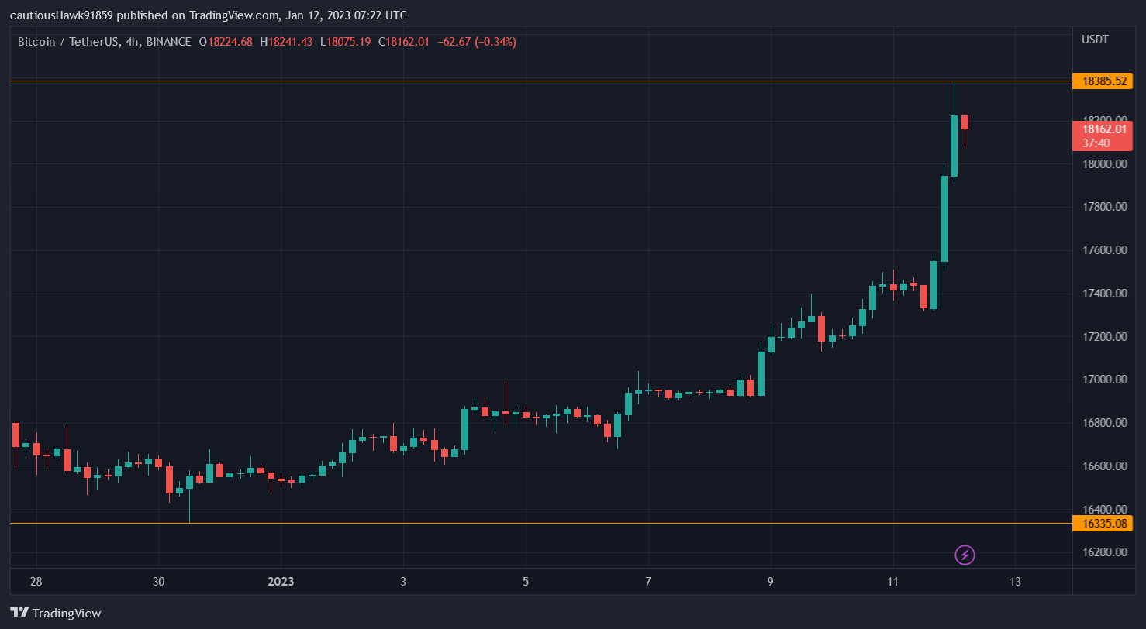
Task: Visit the TradingView.com link in the header
Action: click(231, 15)
